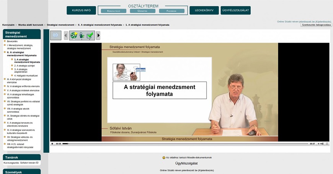Image resolution: width=333 pixels, height=174 pixels.
Task: Pause the lecture video
Action: pos(52,144)
